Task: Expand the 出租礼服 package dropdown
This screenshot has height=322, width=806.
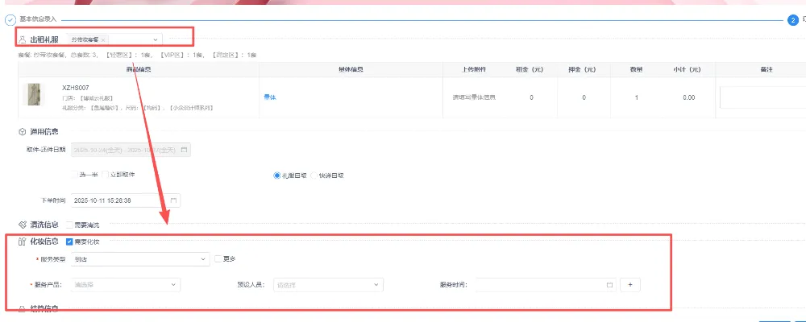Action: 156,39
